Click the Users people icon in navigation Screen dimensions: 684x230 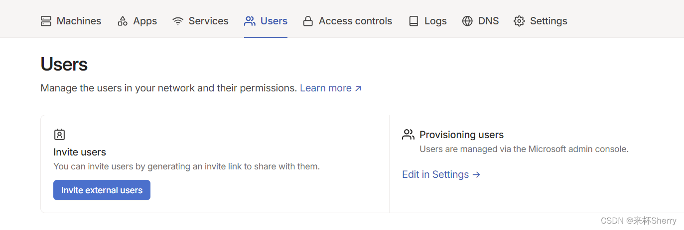click(x=250, y=21)
